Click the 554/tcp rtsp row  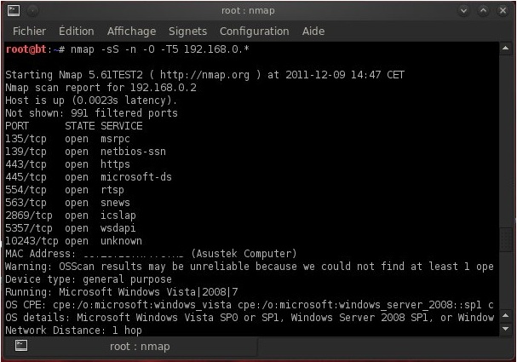(65, 190)
